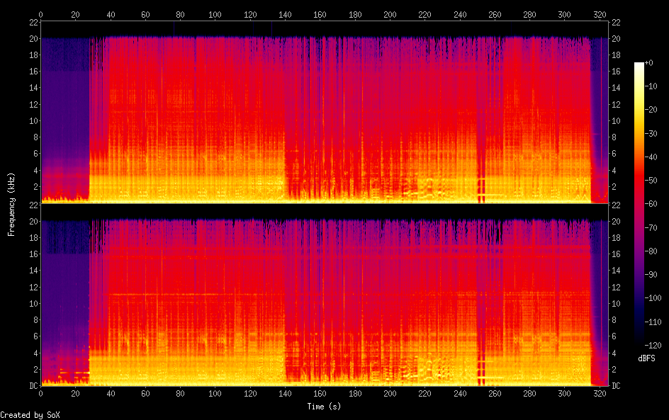Click the second channel's spectrogram plot
This screenshot has height=420, width=669.
pyautogui.click(x=325, y=295)
